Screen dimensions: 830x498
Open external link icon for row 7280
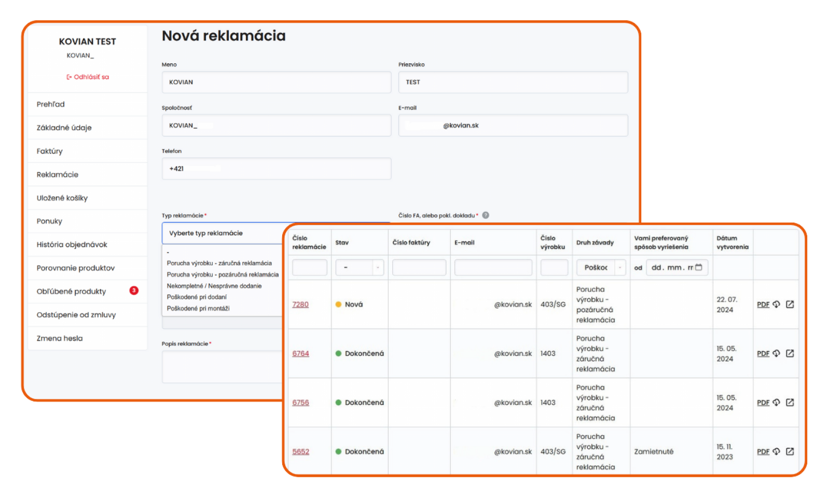[x=790, y=305]
